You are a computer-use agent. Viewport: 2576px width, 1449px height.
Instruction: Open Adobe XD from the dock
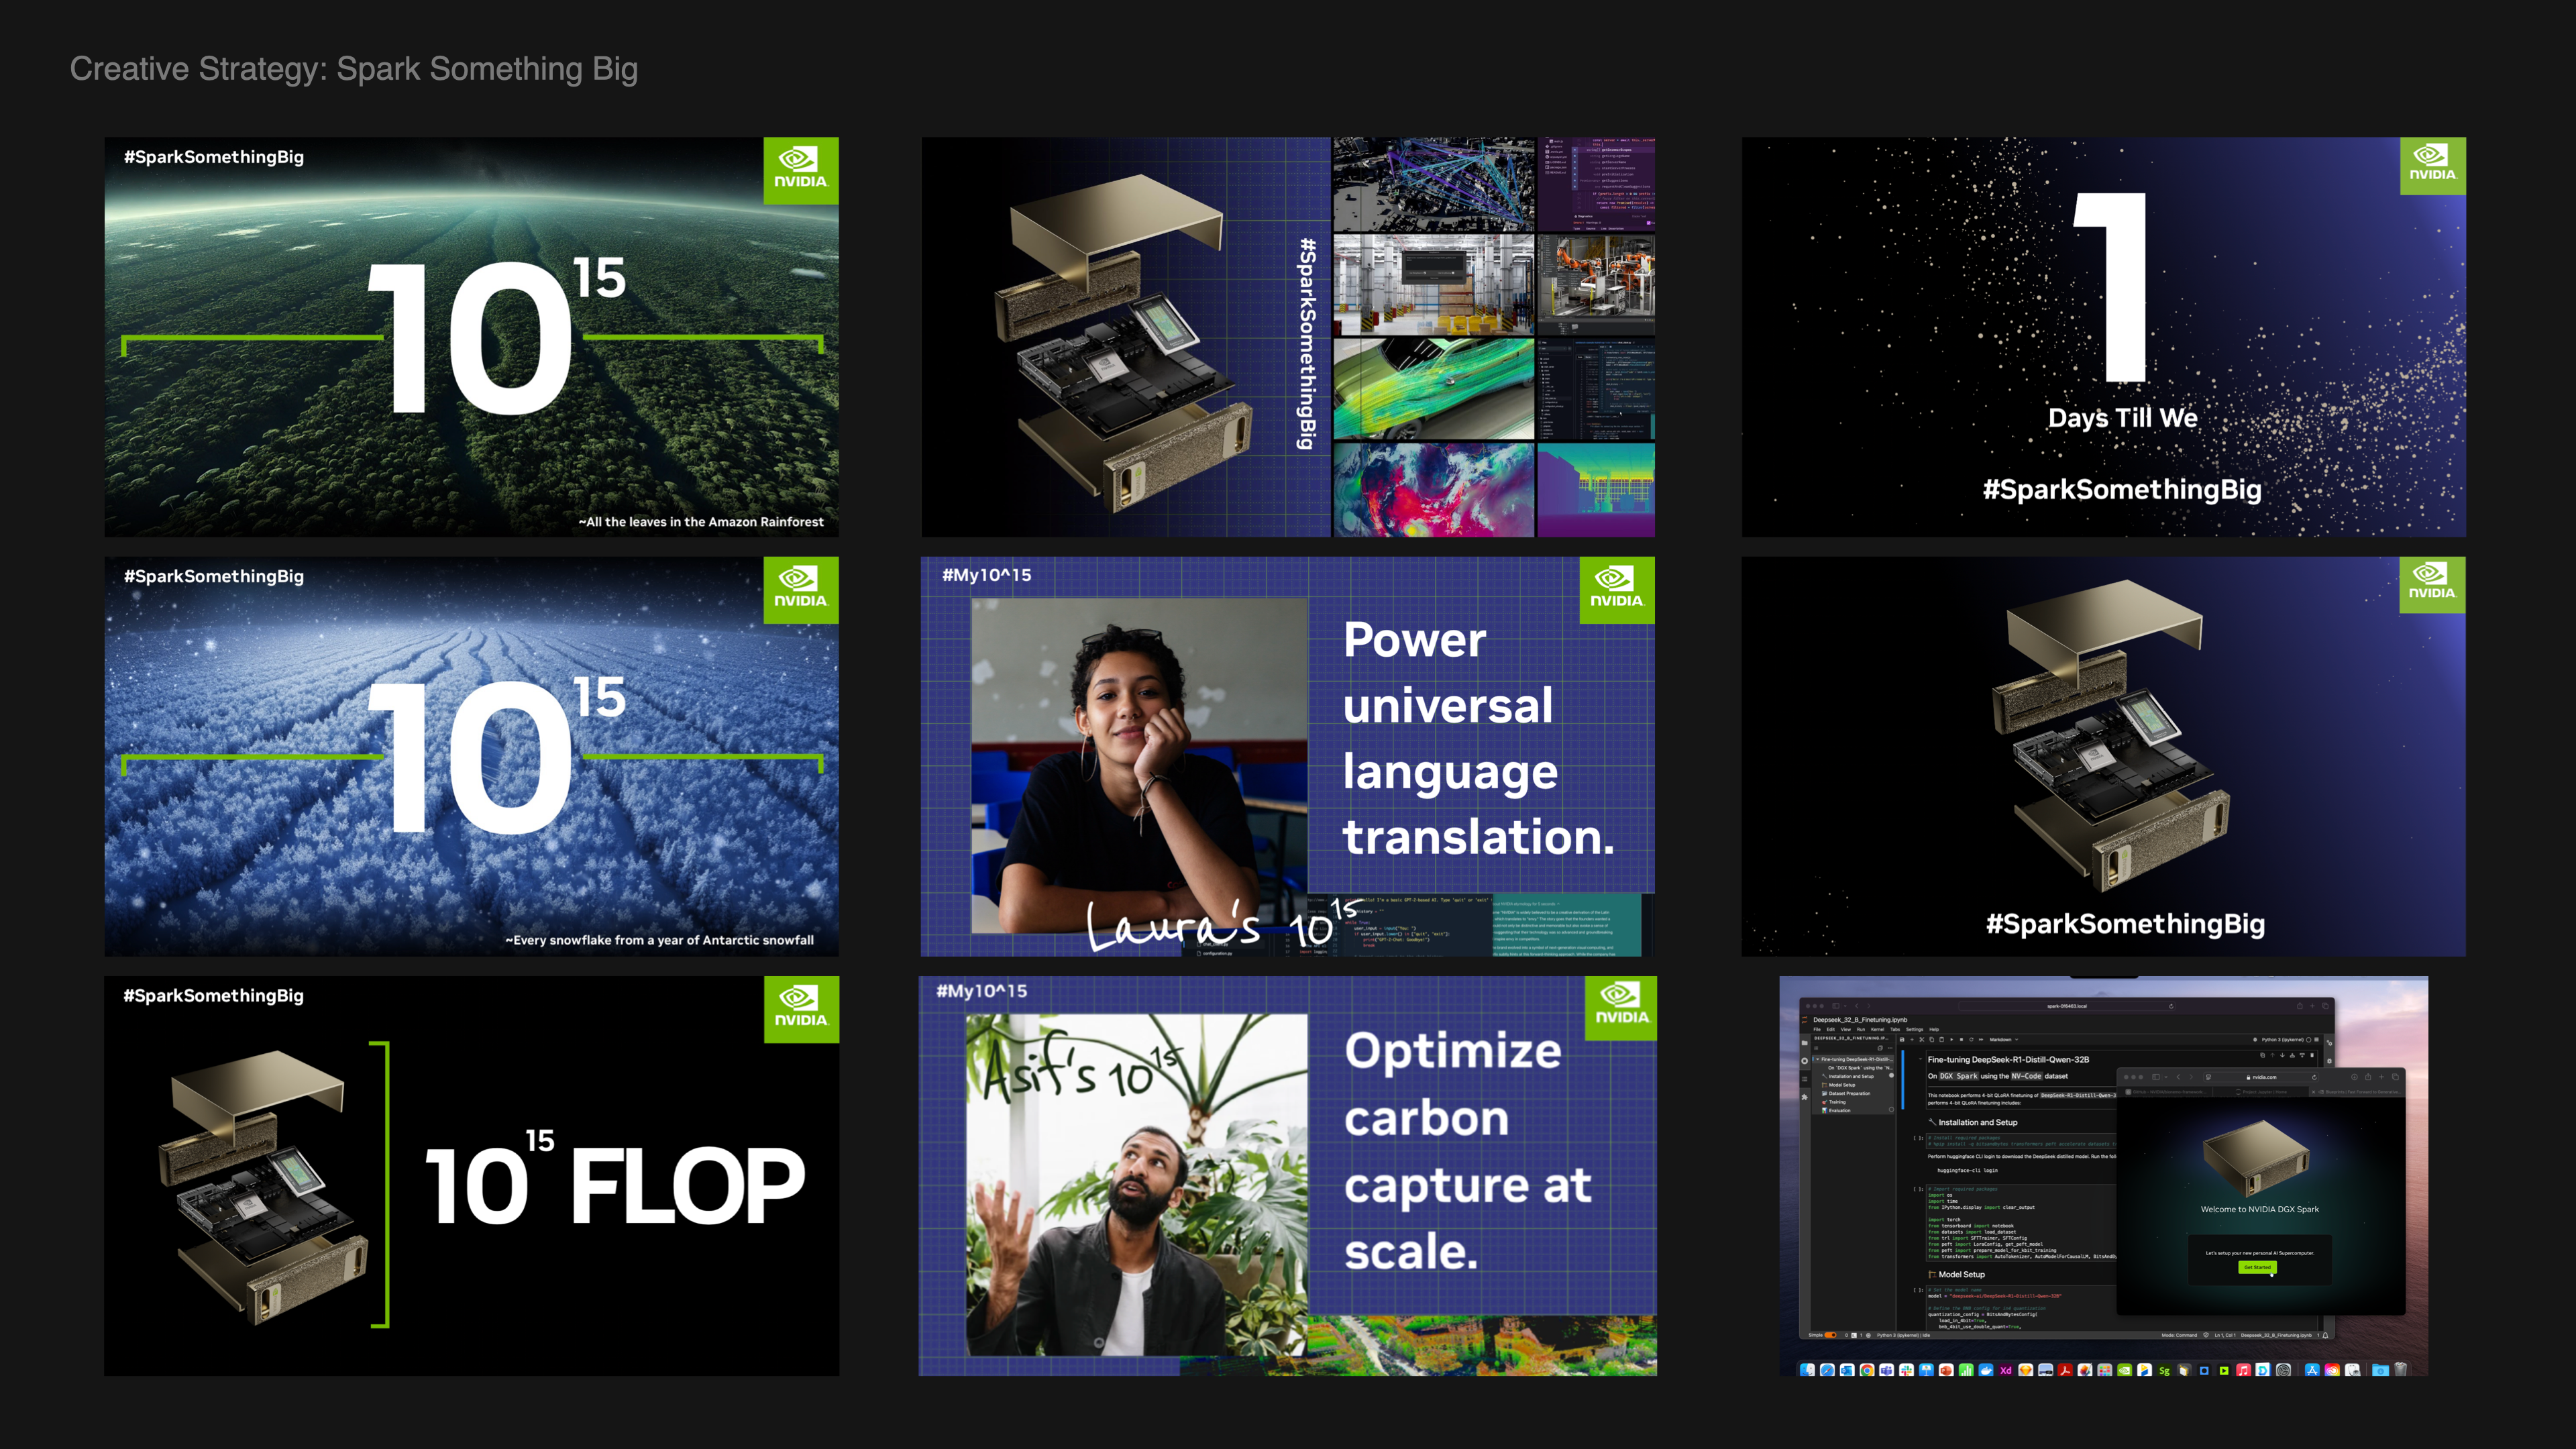(x=2006, y=1370)
